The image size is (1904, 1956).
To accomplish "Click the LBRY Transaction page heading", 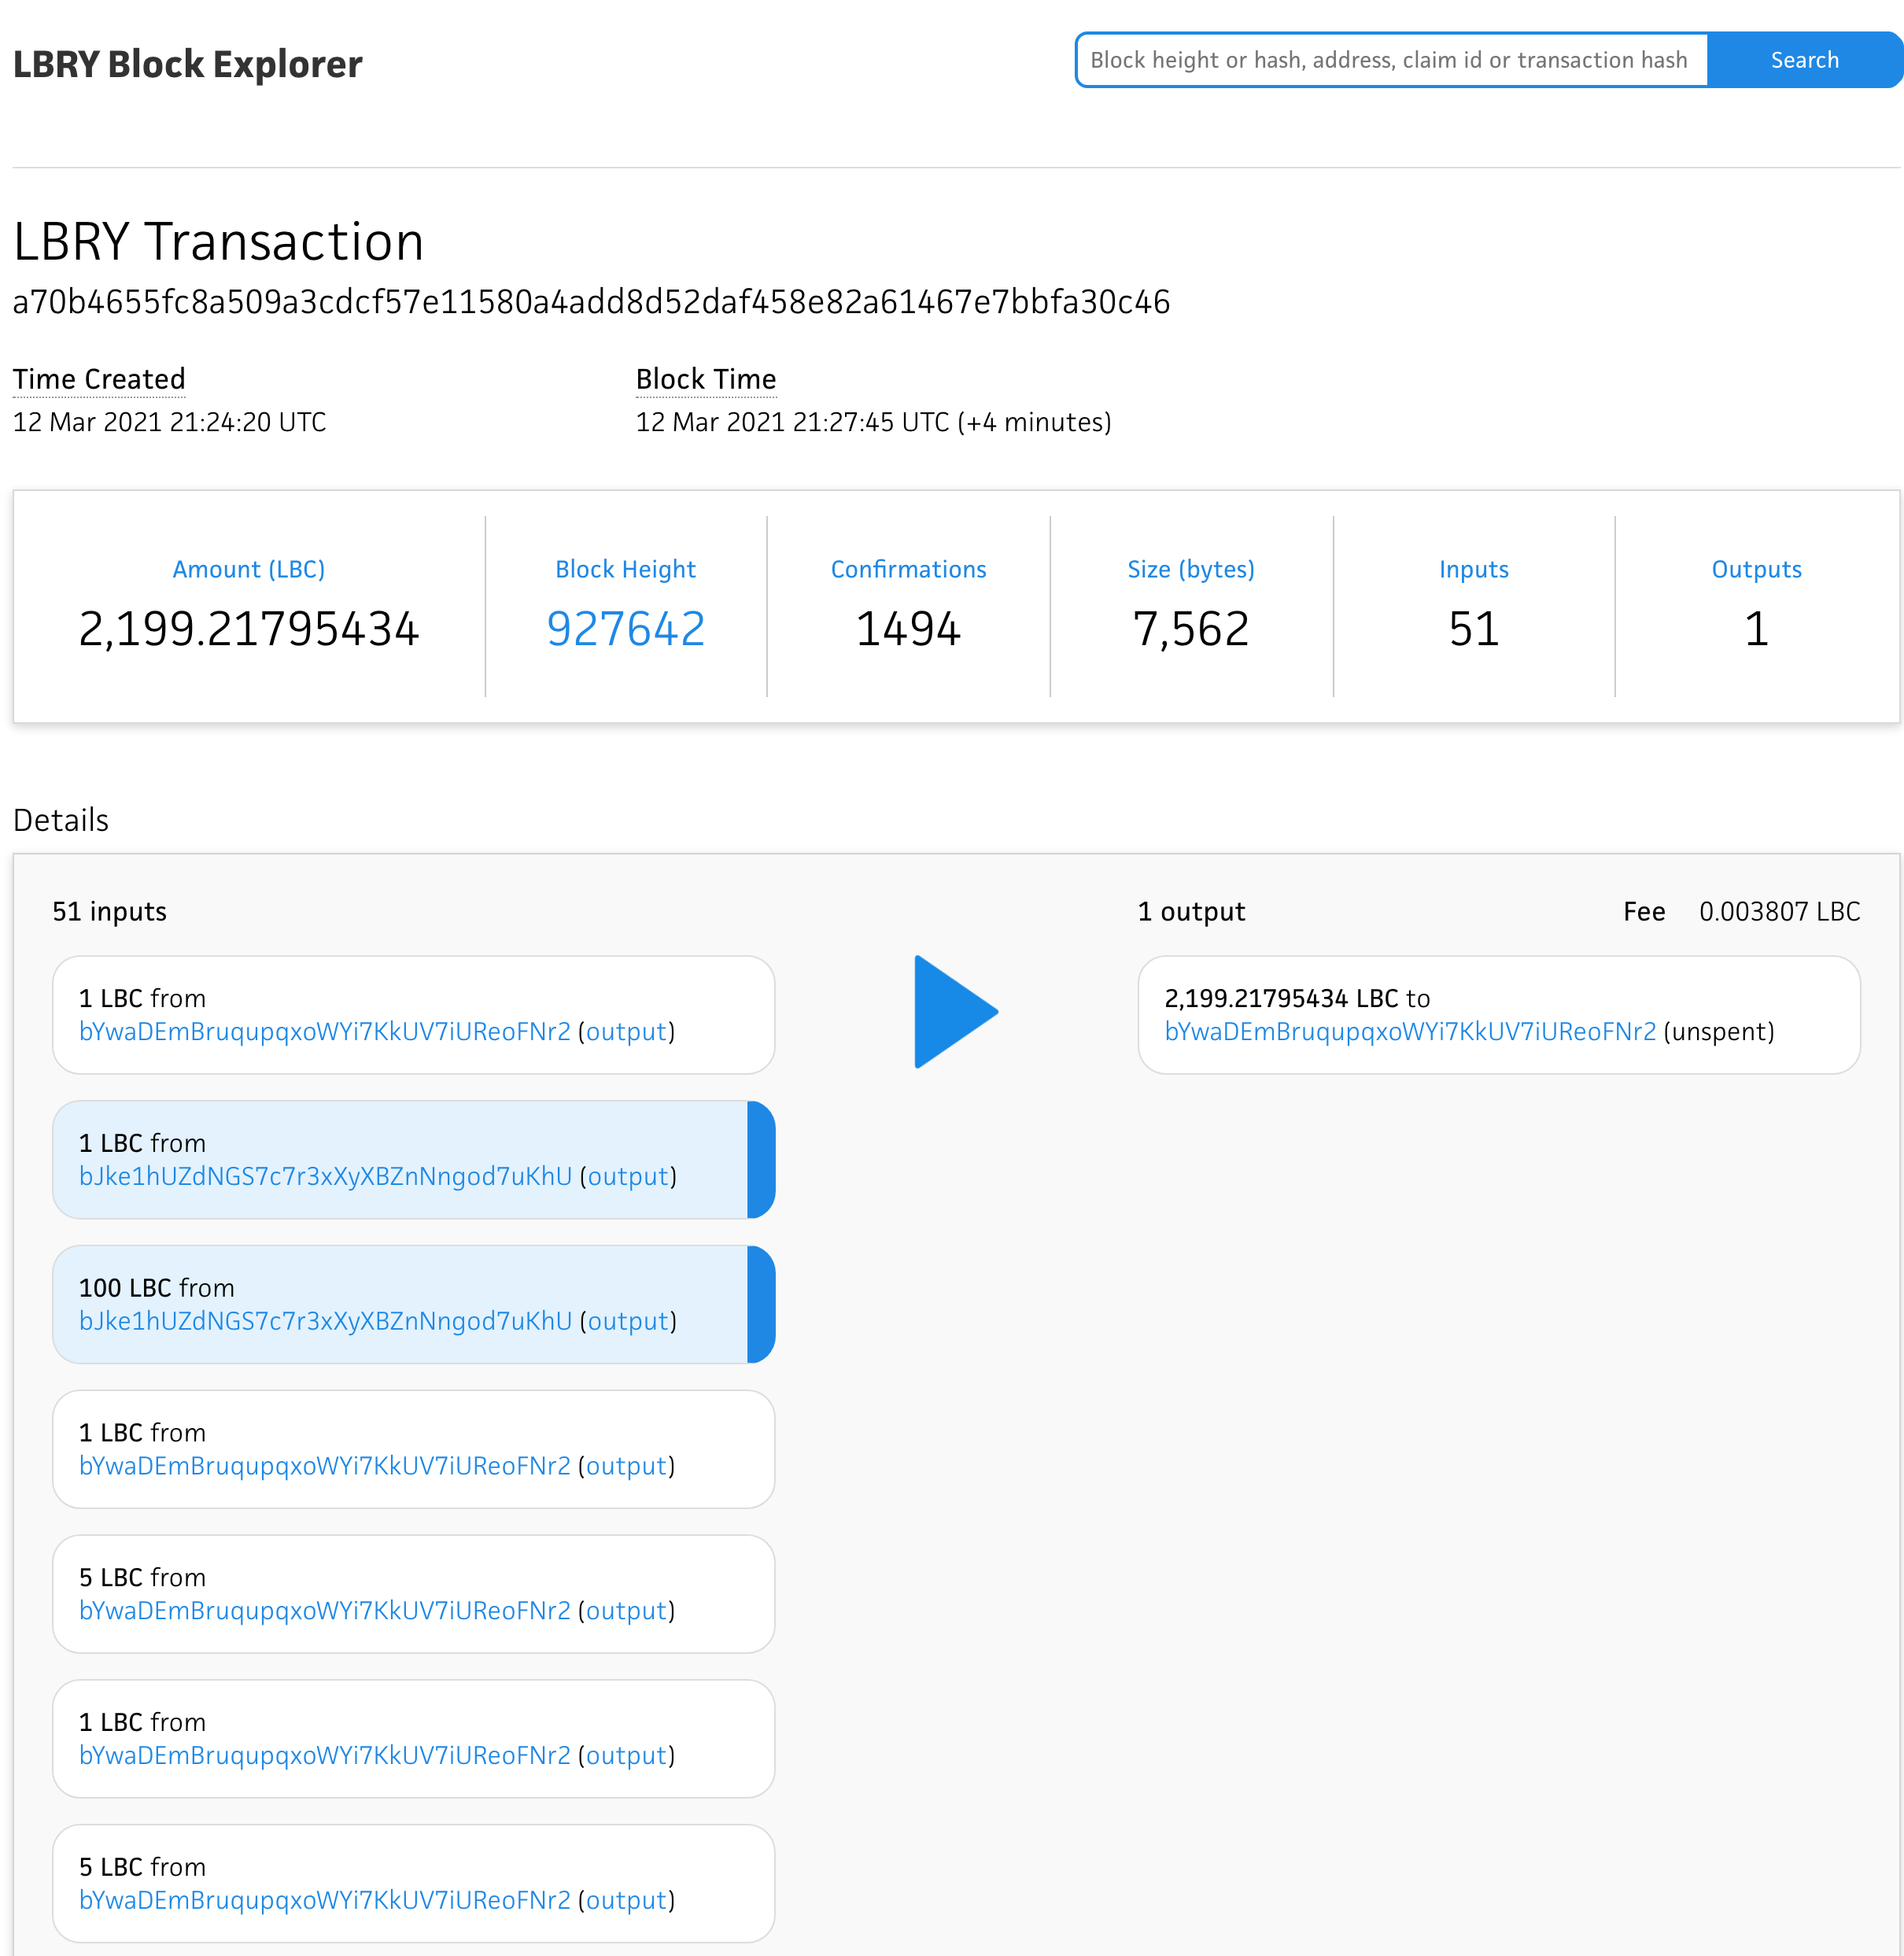I will pos(218,242).
